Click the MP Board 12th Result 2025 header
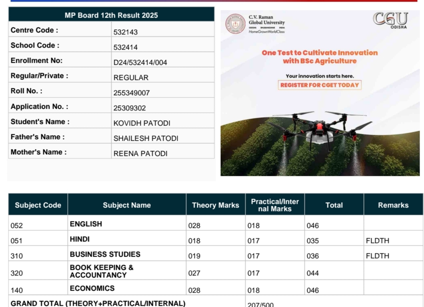424x307 pixels. 111,15
